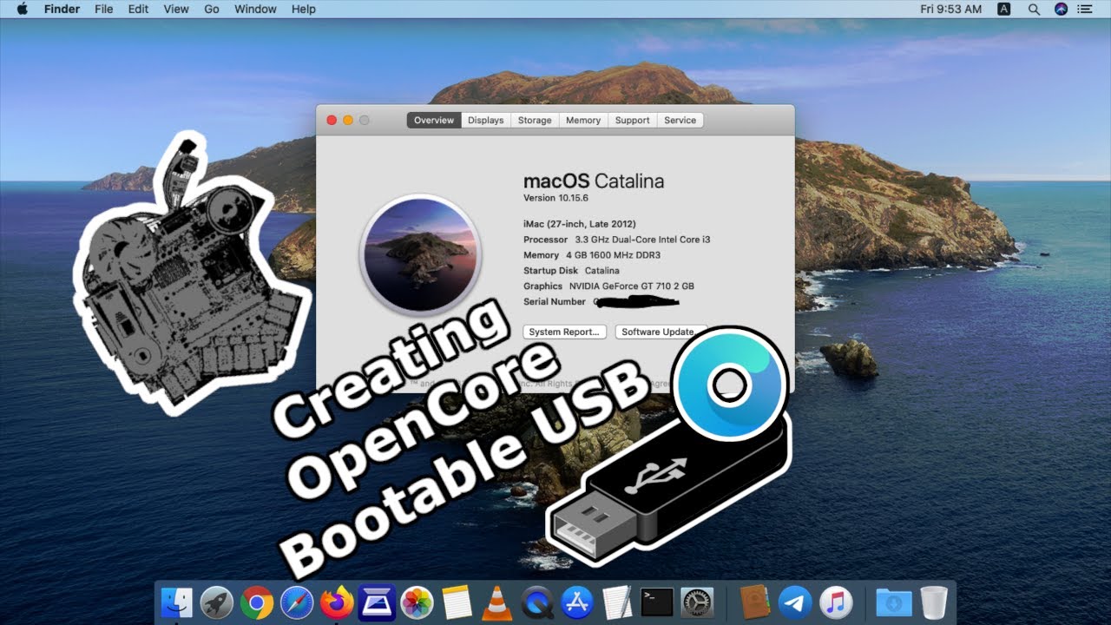Image resolution: width=1111 pixels, height=625 pixels.
Task: Open System Preferences gear in Dock
Action: 697,602
